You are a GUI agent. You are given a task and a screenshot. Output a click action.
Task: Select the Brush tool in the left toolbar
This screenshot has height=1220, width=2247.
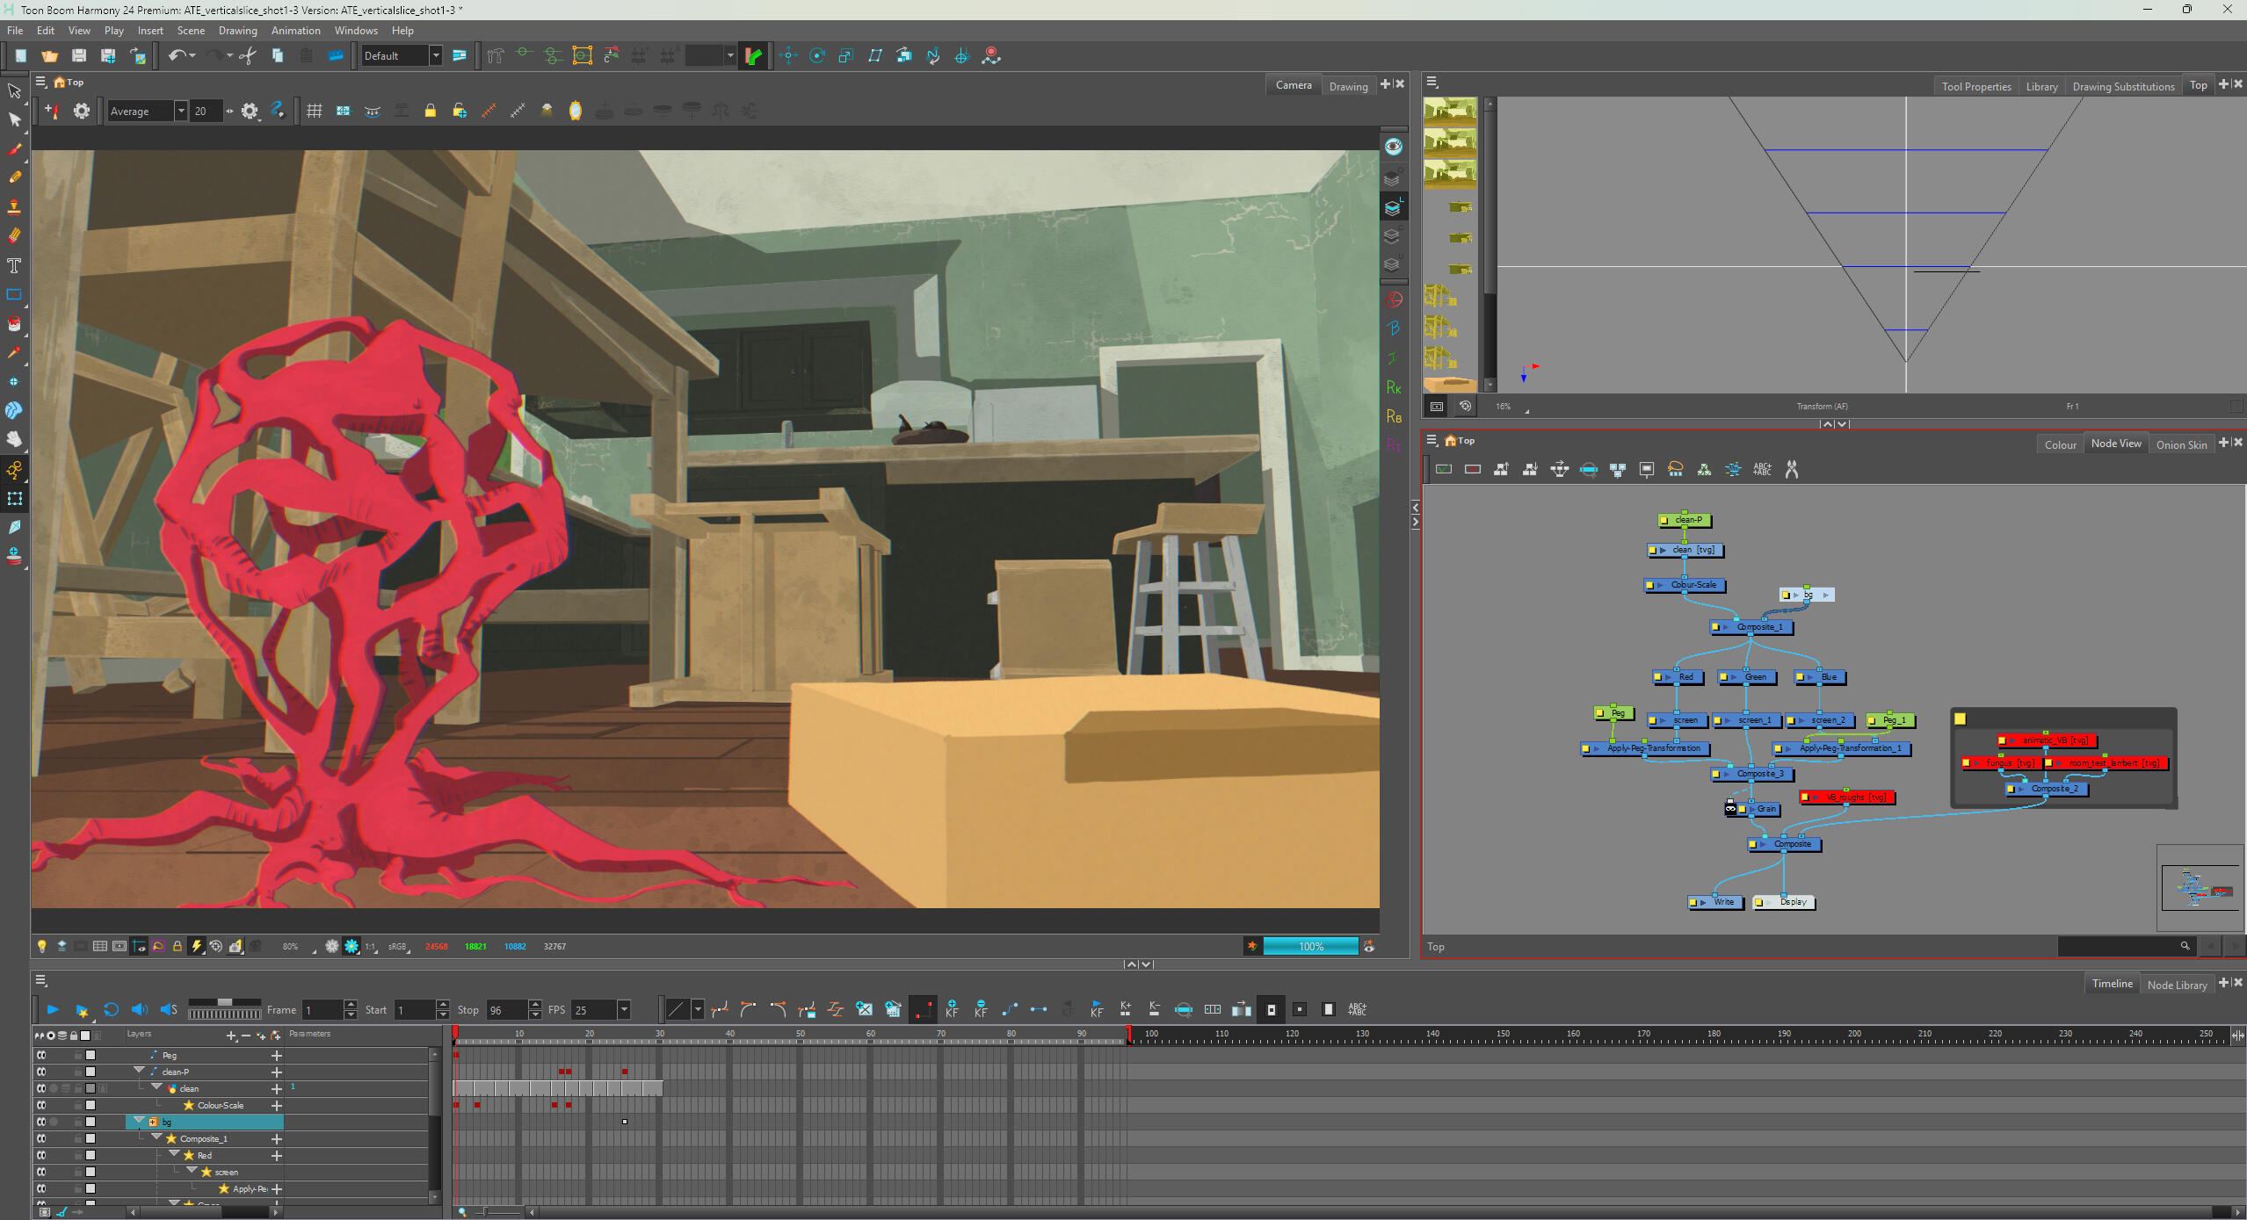14,149
